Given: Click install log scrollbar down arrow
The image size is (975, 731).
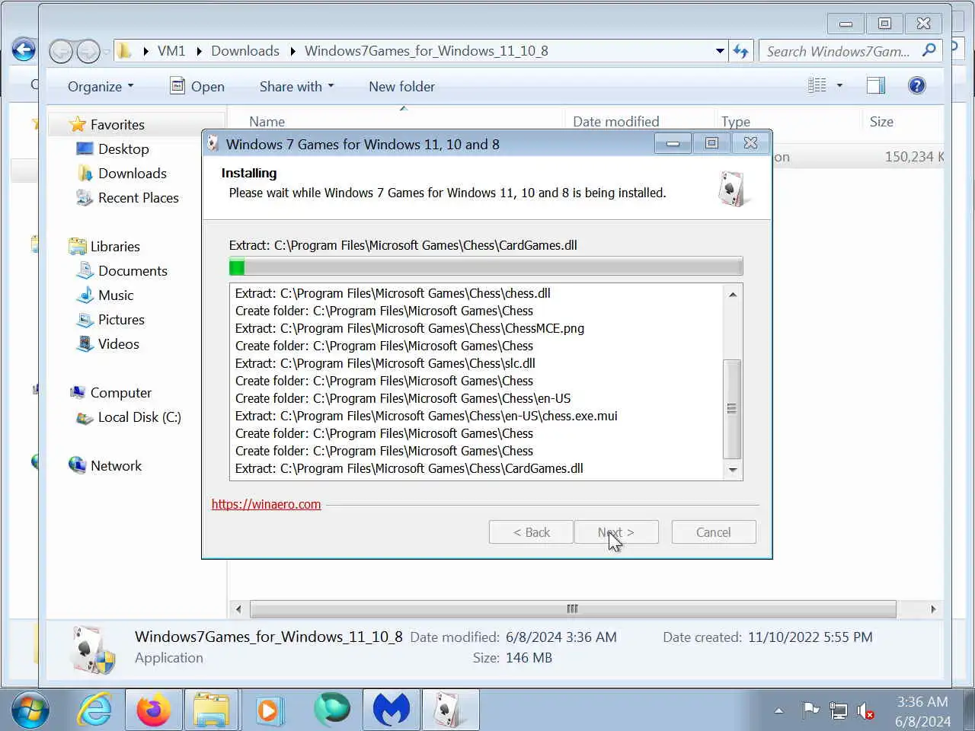Looking at the screenshot, I should coord(733,470).
